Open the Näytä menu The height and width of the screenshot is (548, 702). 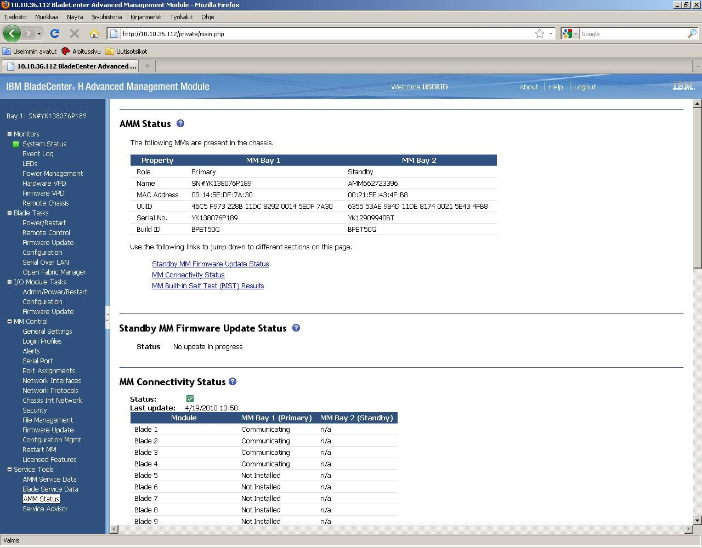click(75, 17)
